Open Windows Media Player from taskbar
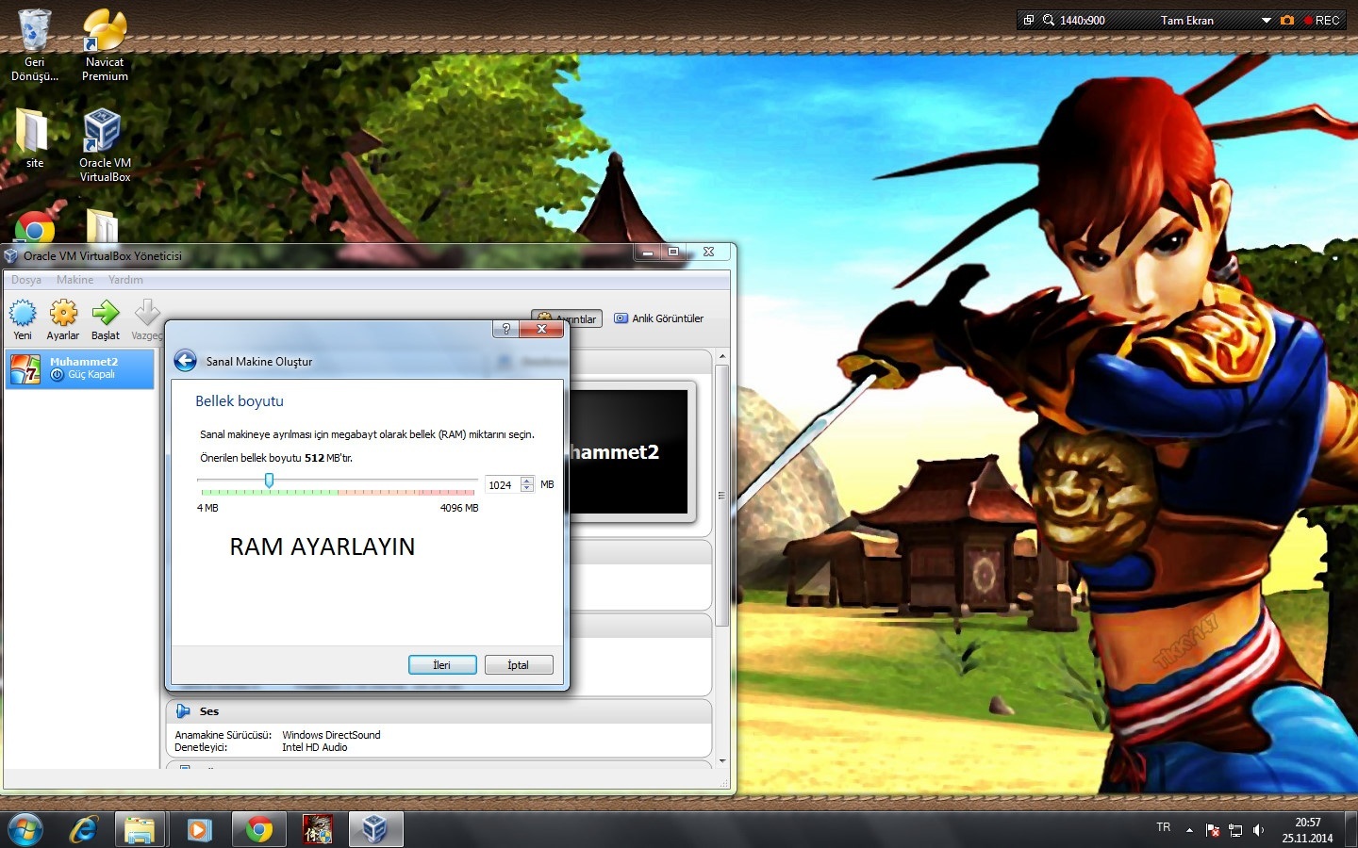Screen dimensions: 1358x848 (x=199, y=829)
